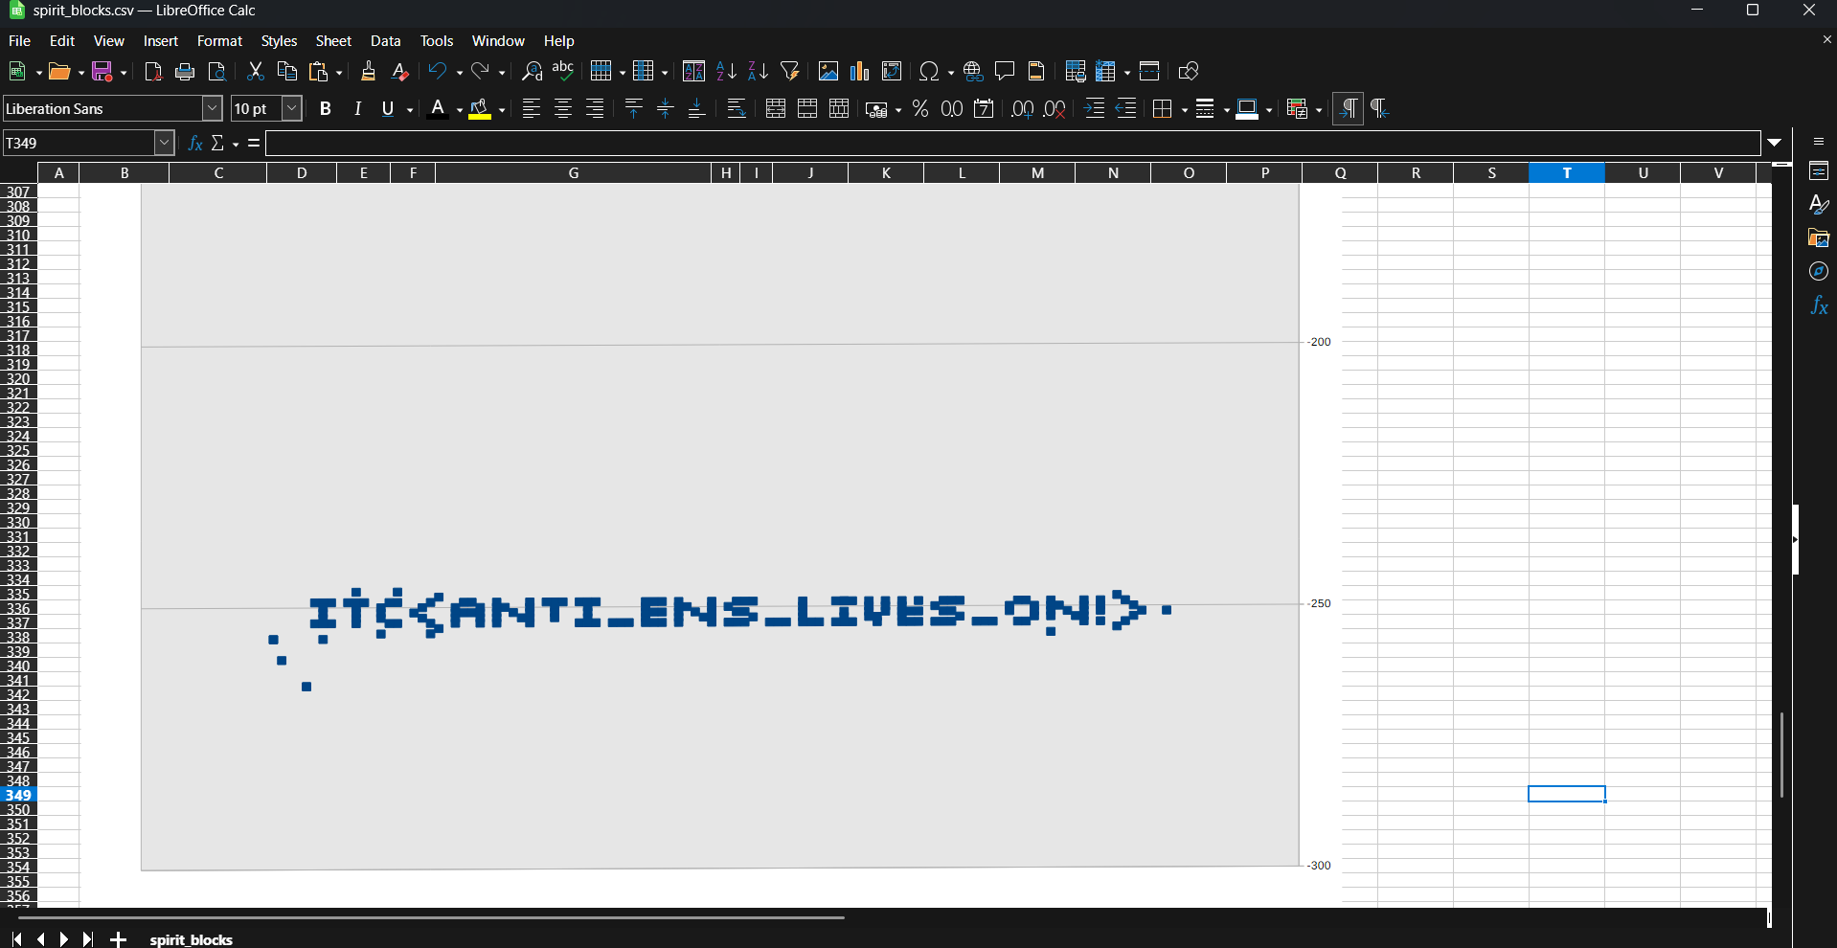The image size is (1837, 948).
Task: Select the spirit_blocks sheet tab
Action: [x=191, y=939]
